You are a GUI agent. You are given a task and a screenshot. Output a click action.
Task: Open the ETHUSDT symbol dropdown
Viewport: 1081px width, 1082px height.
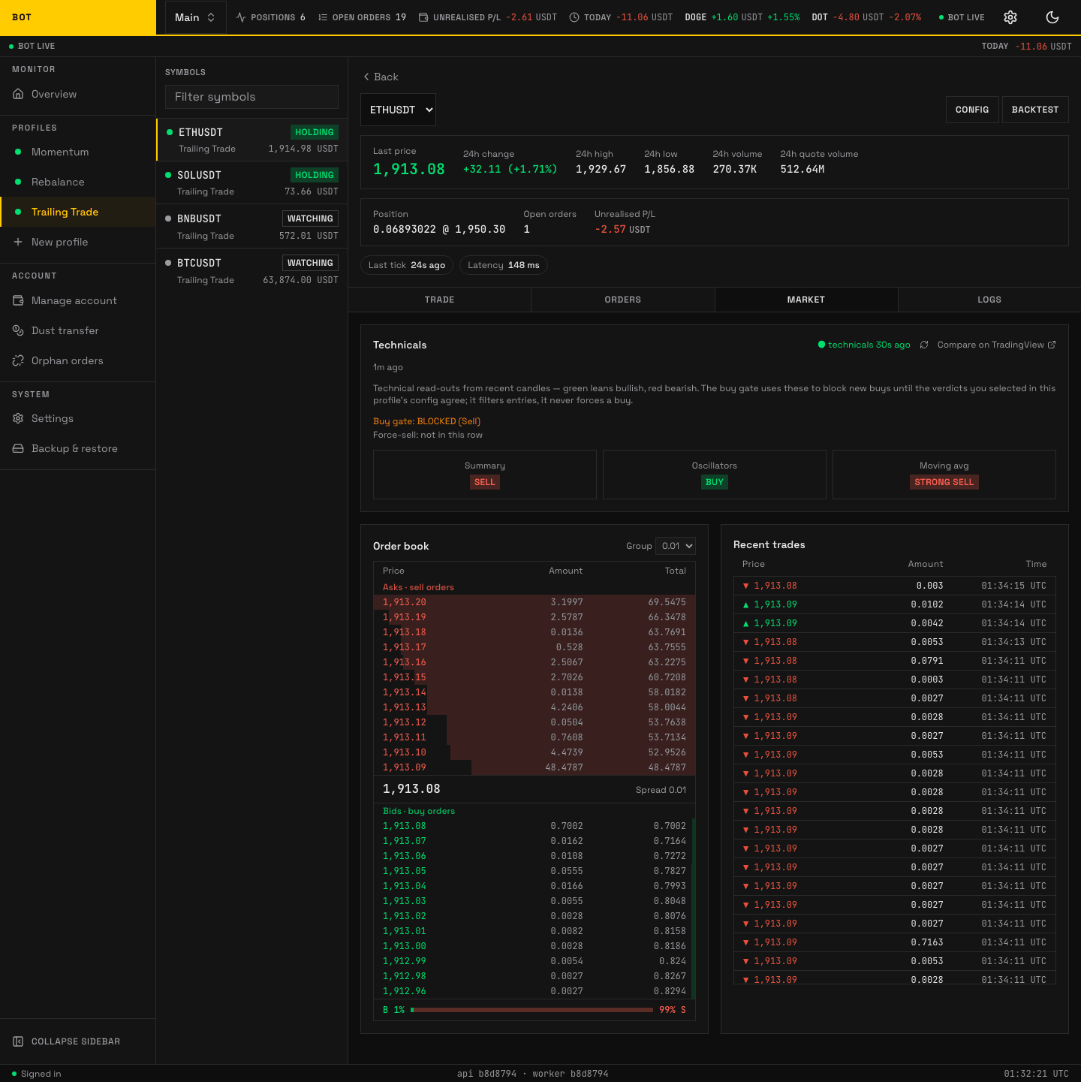point(398,110)
